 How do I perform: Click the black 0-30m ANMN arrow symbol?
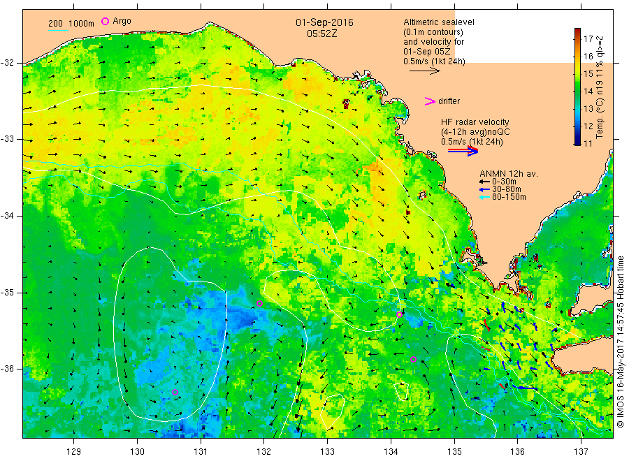point(484,182)
